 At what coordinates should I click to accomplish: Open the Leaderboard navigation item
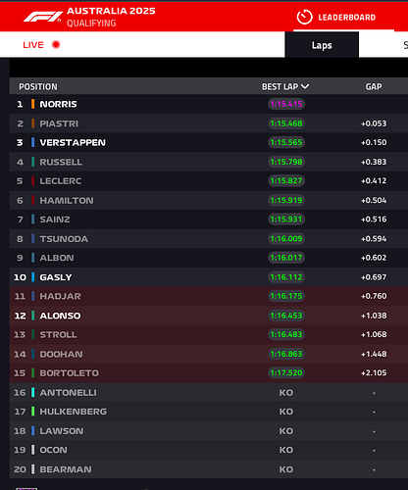click(x=347, y=18)
